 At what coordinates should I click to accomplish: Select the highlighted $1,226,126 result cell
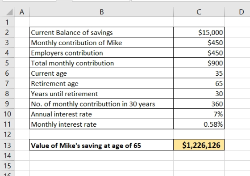[199, 145]
